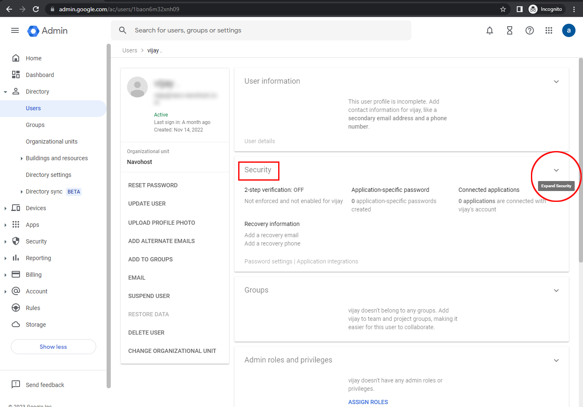Reload the page in browser
583x407 pixels.
point(36,9)
